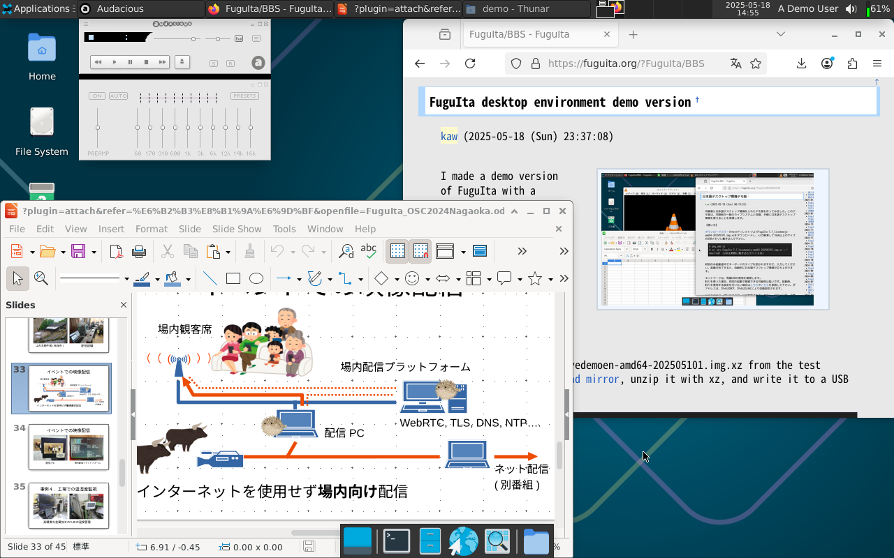The height and width of the screenshot is (558, 894).
Task: Select slide 34 thumbnail in Slides panel
Action: point(68,446)
